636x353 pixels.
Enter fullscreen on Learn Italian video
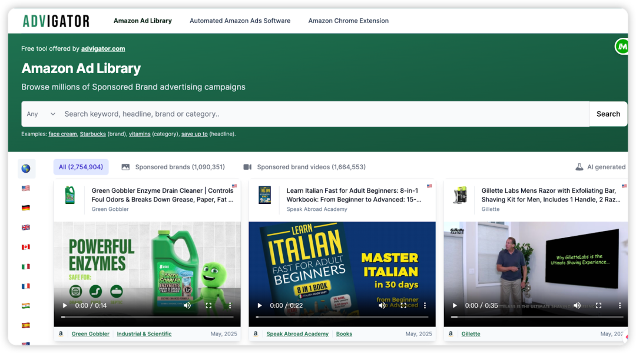point(403,305)
